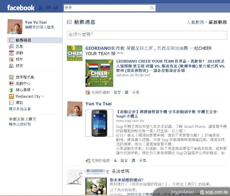Screen dimensions: 230x196
Task: Switch to 人氣動態 top news tab
Action: pos(195,22)
